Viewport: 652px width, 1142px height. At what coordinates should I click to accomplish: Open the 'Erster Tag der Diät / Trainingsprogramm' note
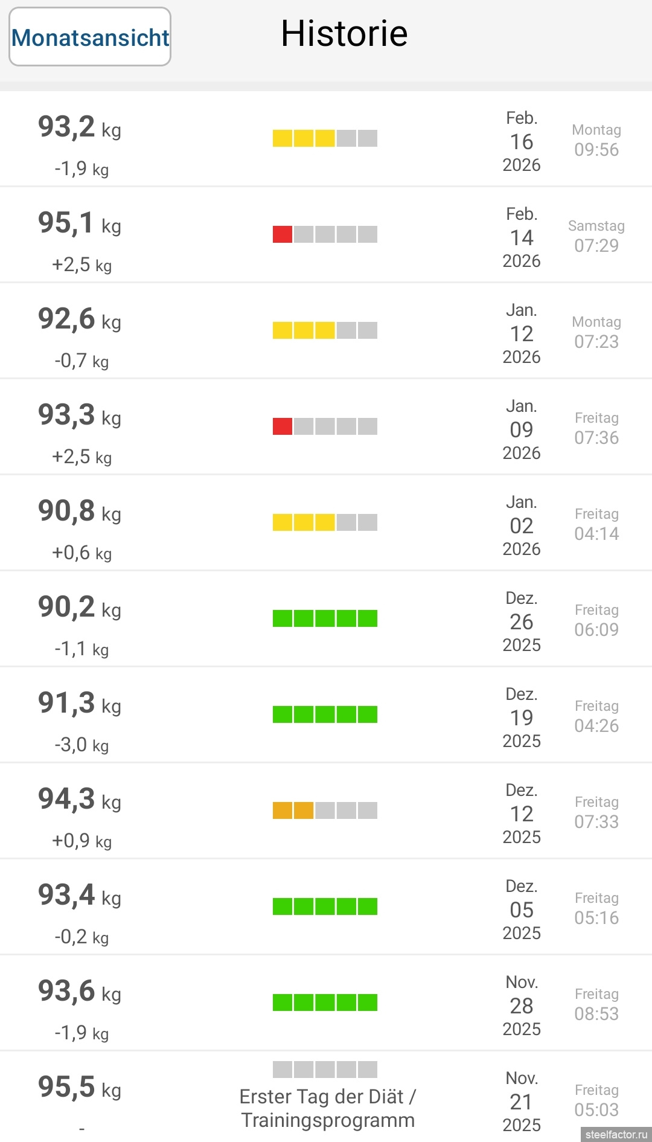(328, 1108)
